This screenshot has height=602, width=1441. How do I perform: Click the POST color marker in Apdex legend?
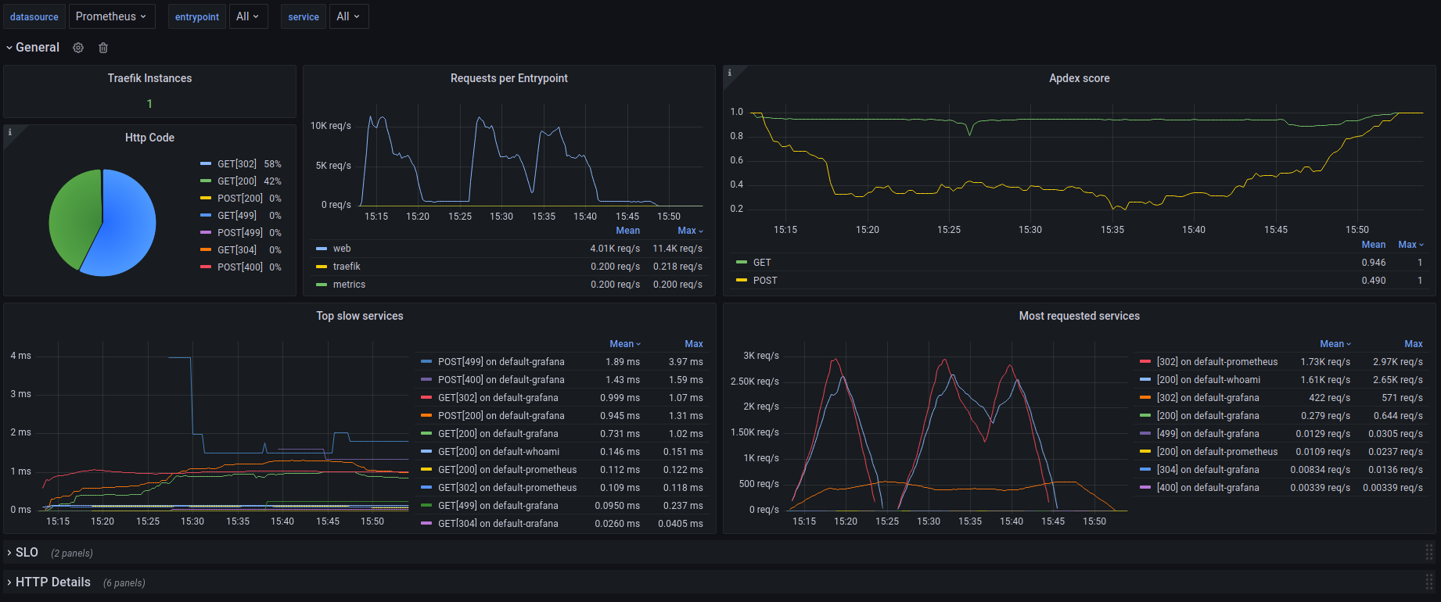[742, 281]
